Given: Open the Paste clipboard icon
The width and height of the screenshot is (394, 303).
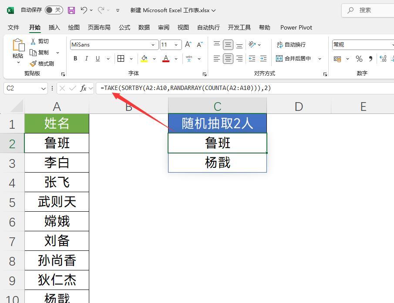Looking at the screenshot, I should tap(18, 46).
